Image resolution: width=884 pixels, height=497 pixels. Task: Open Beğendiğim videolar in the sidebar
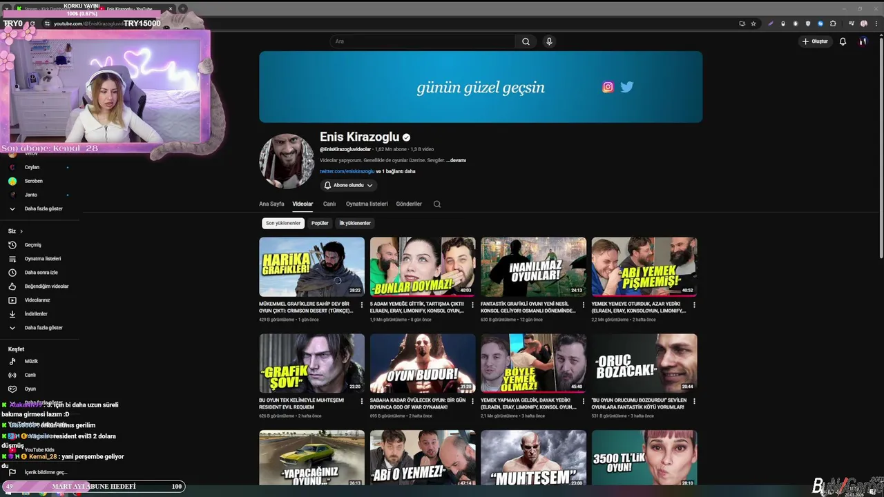coord(46,286)
